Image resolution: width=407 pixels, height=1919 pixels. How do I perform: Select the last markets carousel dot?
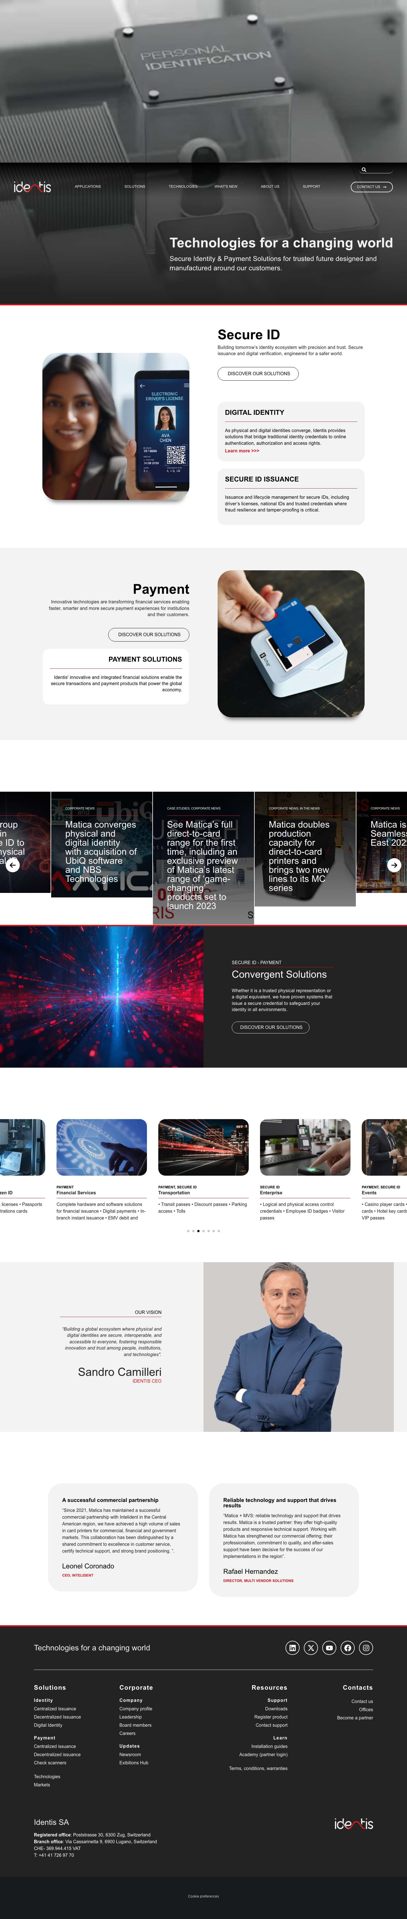pyautogui.click(x=219, y=1231)
